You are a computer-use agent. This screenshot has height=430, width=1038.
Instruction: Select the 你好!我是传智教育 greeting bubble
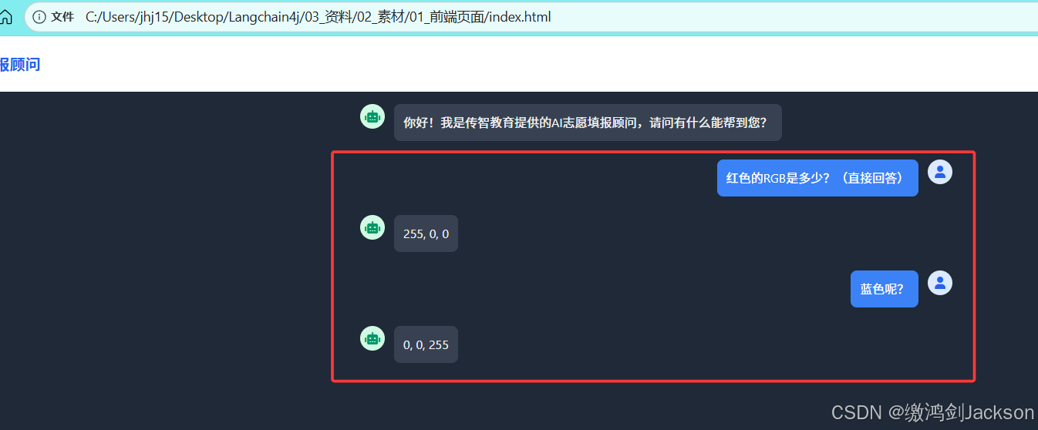tap(588, 123)
